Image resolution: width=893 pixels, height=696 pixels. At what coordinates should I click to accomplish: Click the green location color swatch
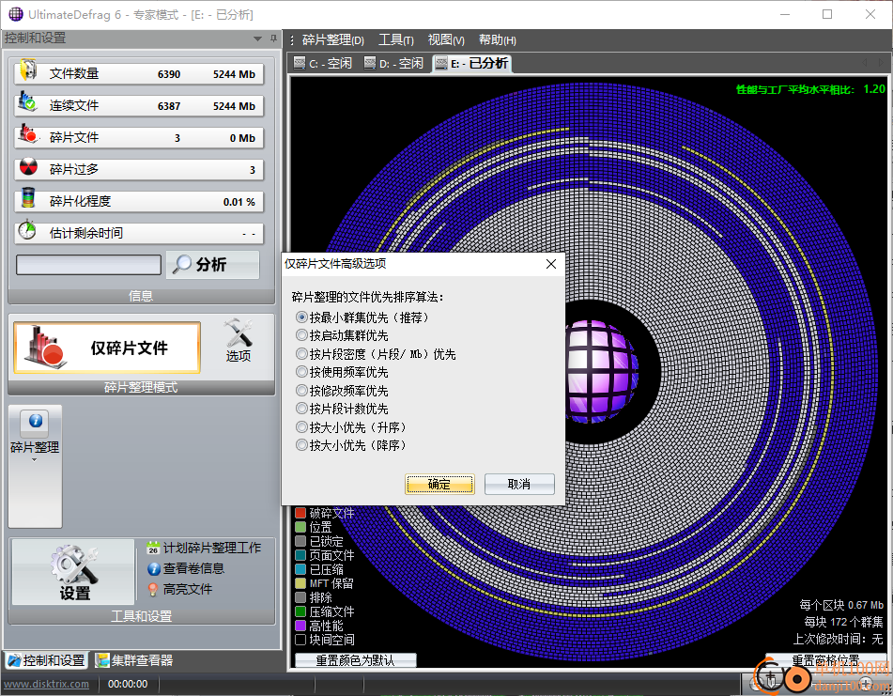(300, 528)
